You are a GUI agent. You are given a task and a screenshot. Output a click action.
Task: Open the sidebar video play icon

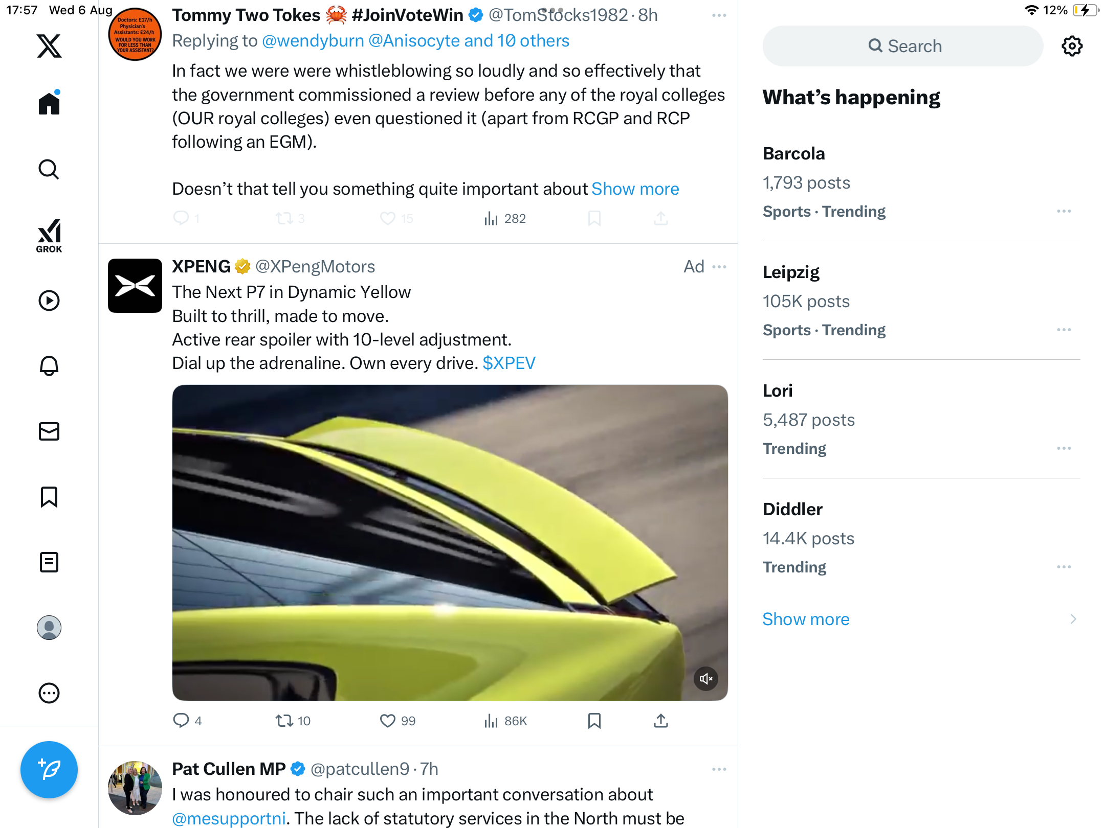click(49, 301)
